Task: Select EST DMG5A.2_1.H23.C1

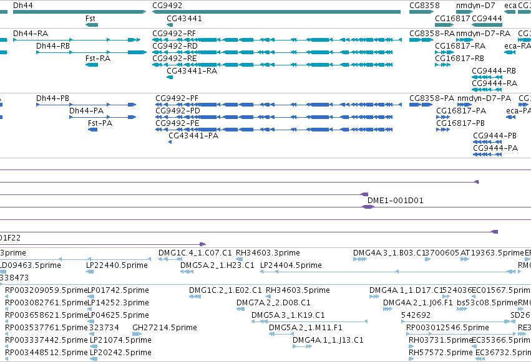Action: 187,272
